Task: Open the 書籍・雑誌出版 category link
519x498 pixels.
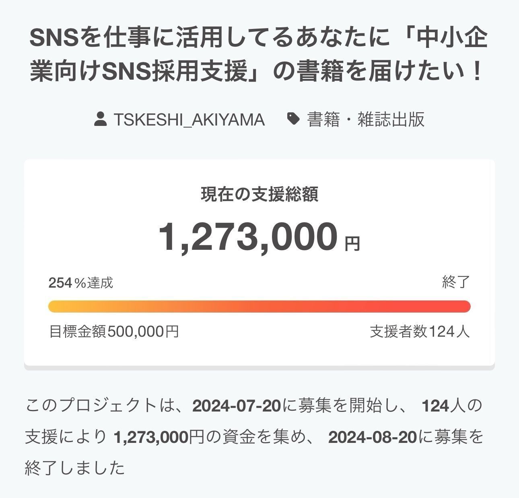Action: [x=366, y=119]
